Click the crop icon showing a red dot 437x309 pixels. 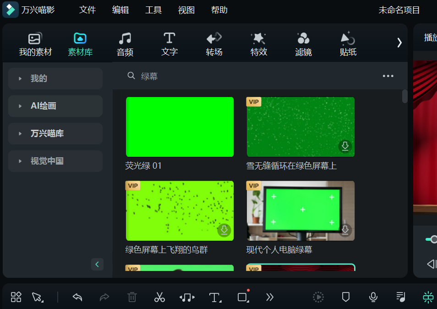point(241,297)
